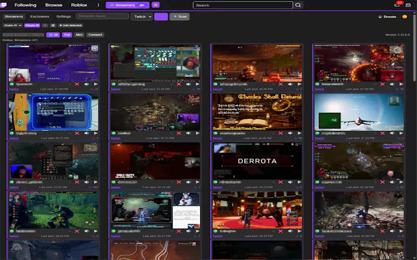The image size is (417, 260).
Task: Click the page vertical scrollbar
Action: click(x=415, y=48)
